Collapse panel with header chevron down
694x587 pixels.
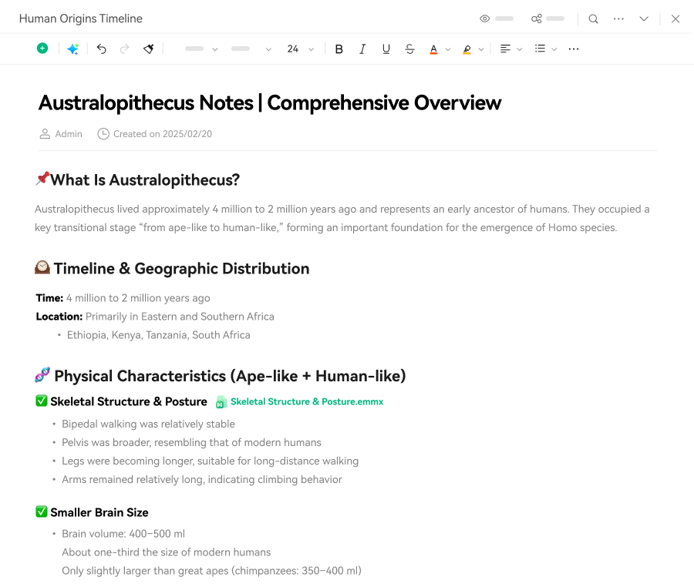(644, 18)
